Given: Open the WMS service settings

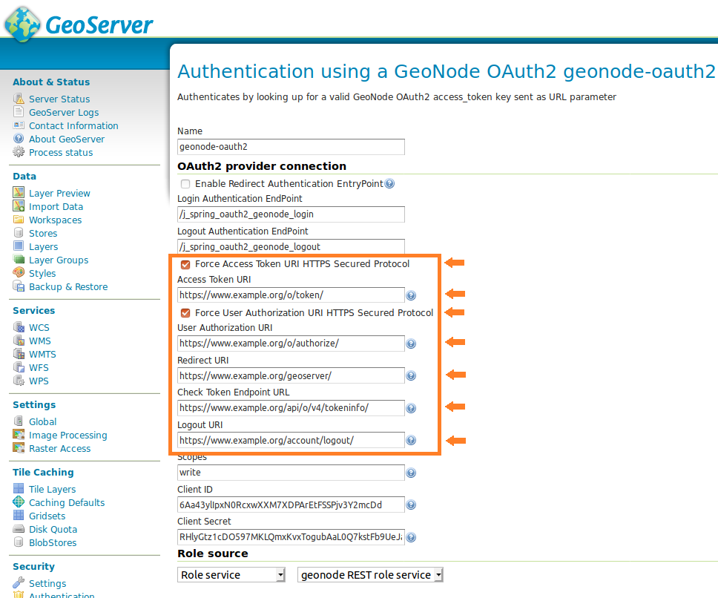Looking at the screenshot, I should (x=39, y=341).
